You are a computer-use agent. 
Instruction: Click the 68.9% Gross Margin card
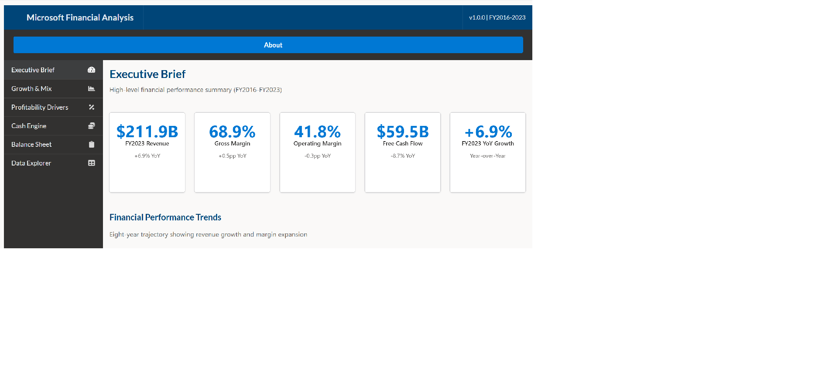[x=232, y=152]
